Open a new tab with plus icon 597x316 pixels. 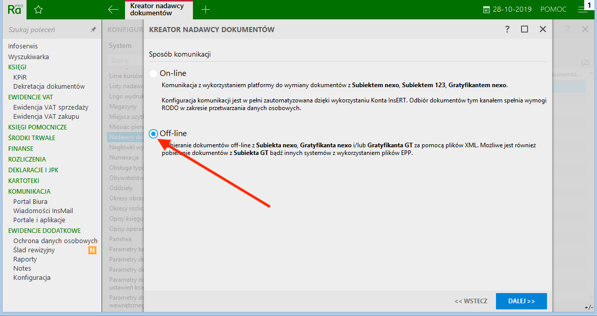point(206,10)
